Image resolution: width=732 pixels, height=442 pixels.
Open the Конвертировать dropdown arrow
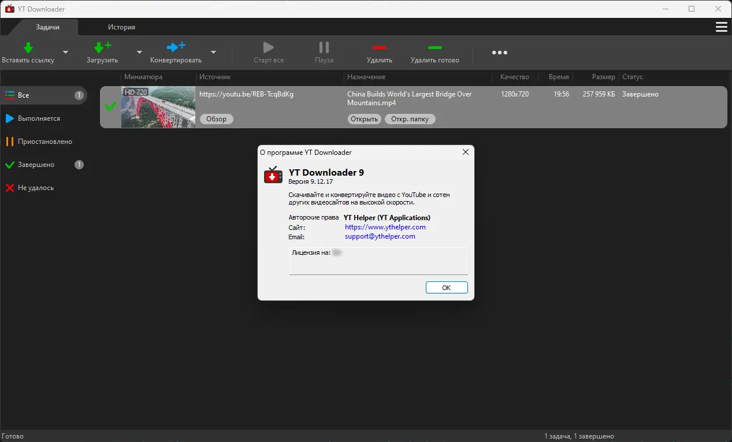coord(213,52)
